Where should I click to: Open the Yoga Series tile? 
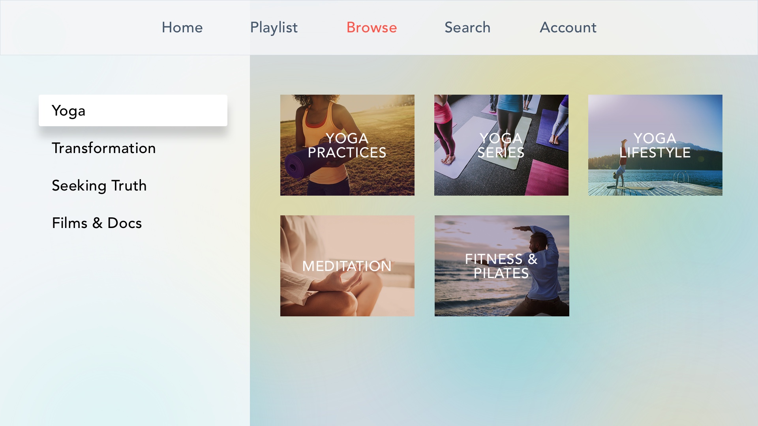pyautogui.click(x=501, y=145)
